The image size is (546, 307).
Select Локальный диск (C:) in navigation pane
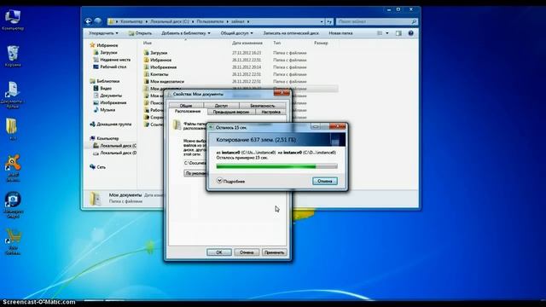(114, 146)
